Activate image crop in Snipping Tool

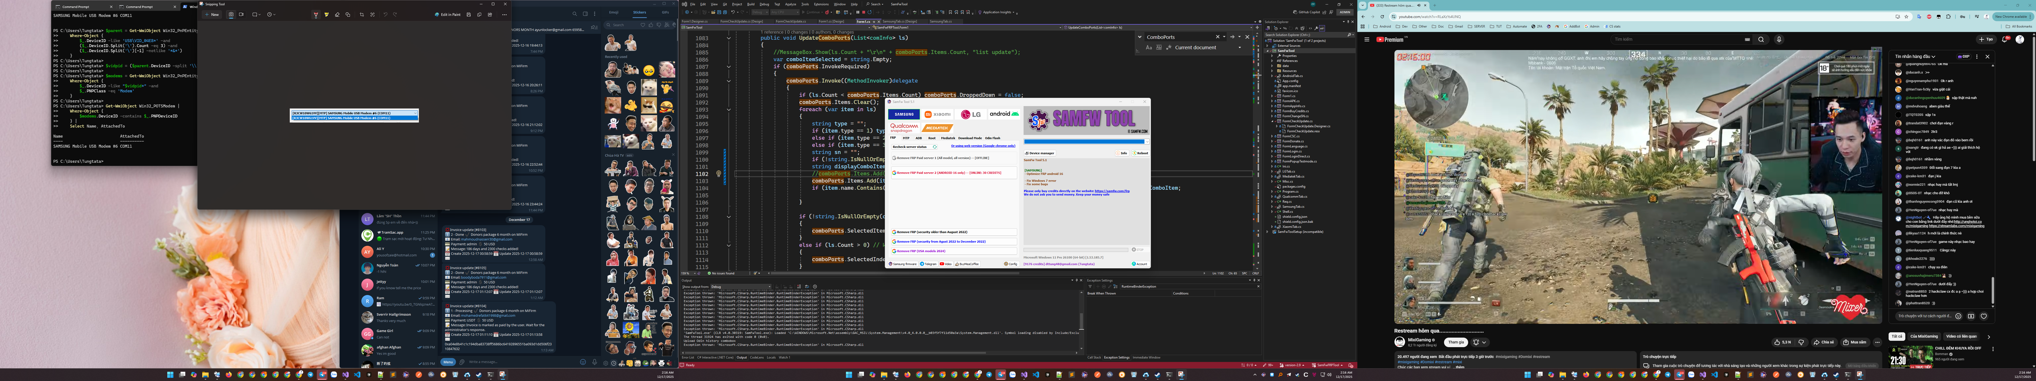362,14
